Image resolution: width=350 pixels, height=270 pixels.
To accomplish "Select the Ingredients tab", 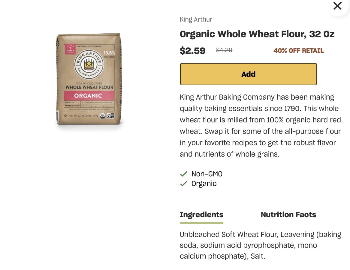I will coord(201,215).
